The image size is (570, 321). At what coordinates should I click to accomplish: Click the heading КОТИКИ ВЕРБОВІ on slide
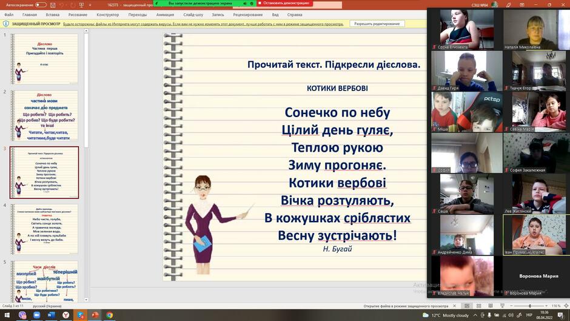coord(337,88)
